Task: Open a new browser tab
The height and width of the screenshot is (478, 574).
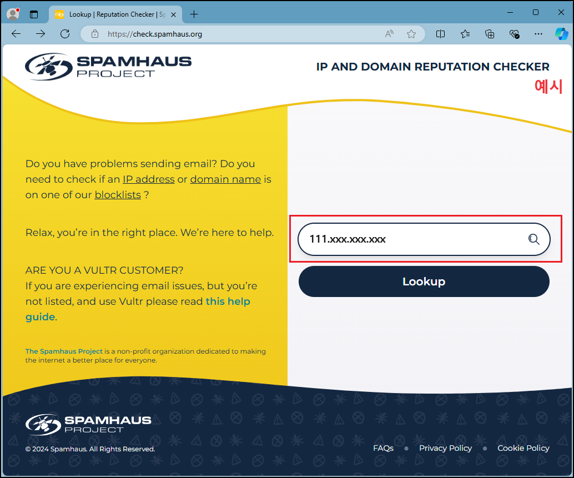Action: click(194, 14)
